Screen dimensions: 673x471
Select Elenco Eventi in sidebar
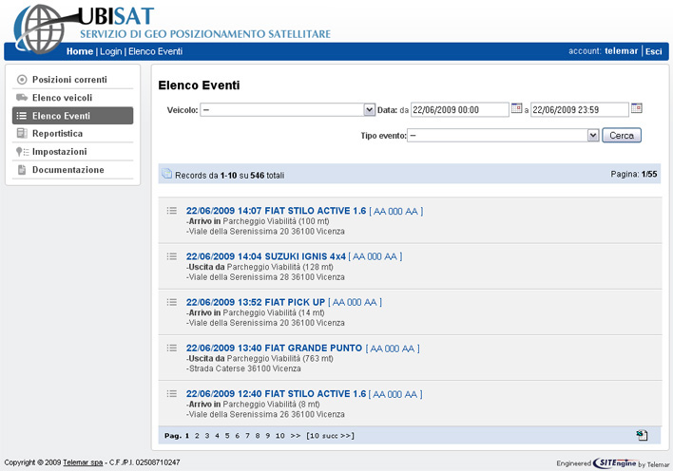pyautogui.click(x=72, y=116)
